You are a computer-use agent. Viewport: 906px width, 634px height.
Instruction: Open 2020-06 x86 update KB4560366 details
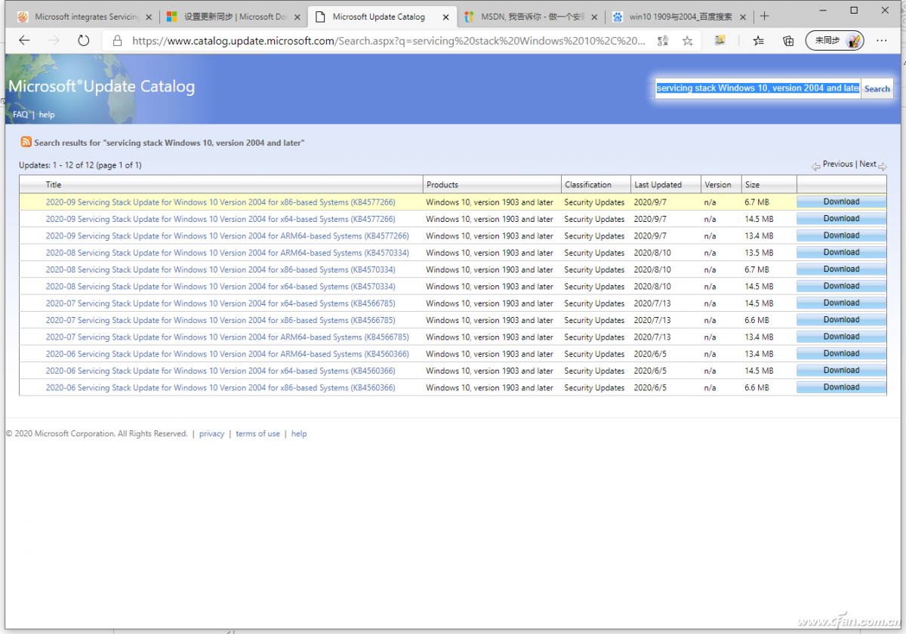coord(220,388)
